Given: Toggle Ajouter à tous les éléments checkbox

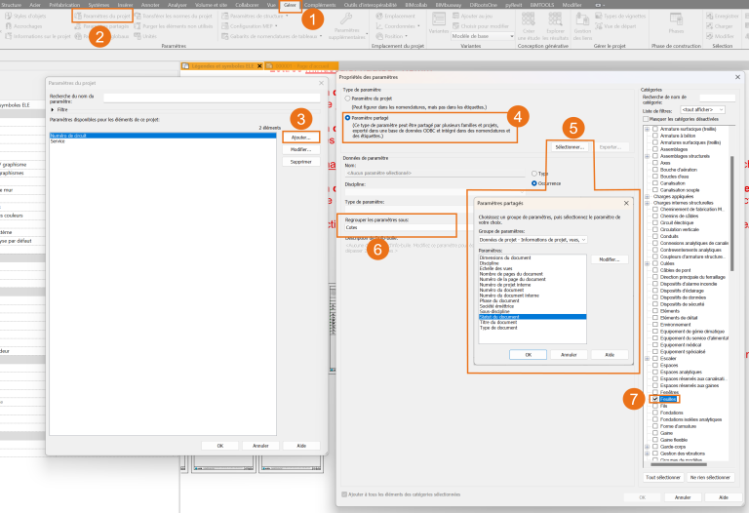Looking at the screenshot, I should 344,494.
